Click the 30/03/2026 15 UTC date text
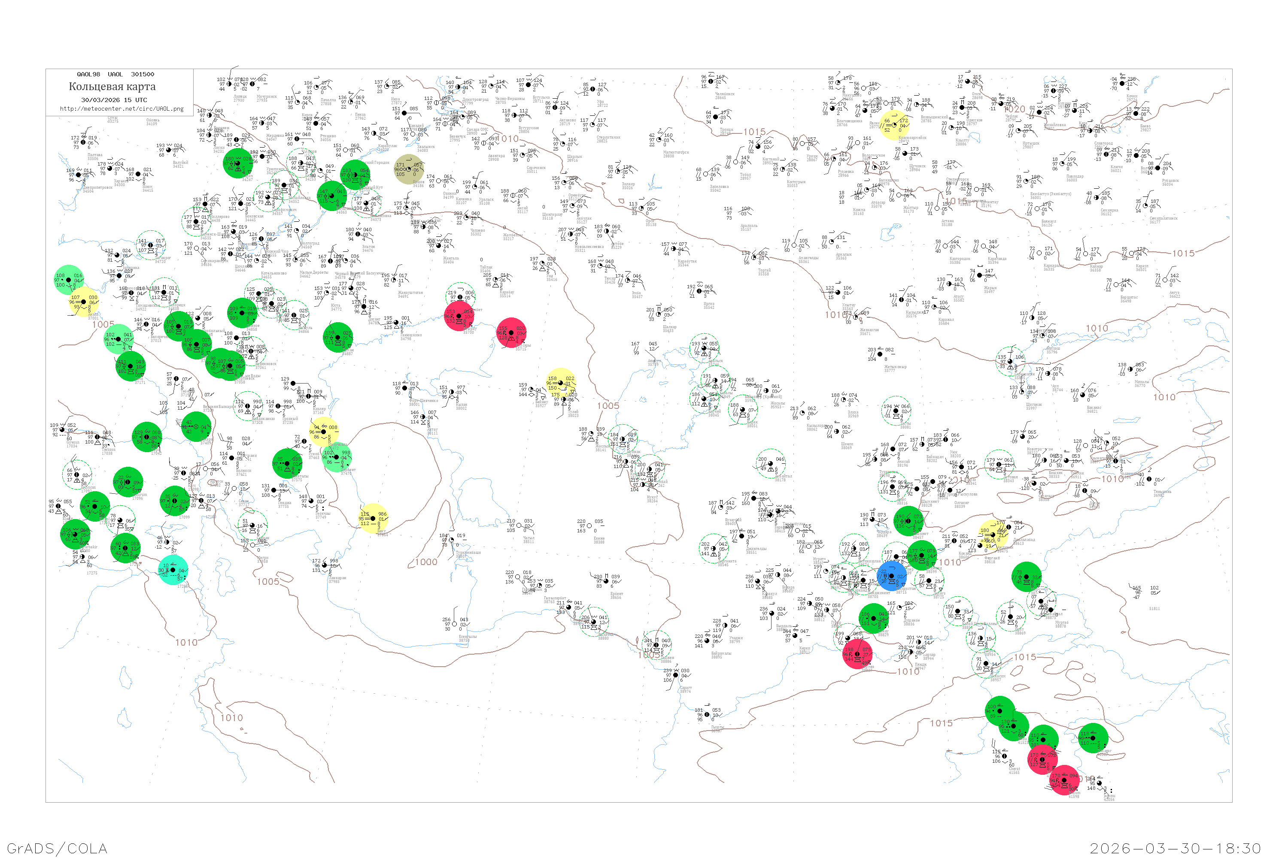This screenshot has width=1288, height=858. [114, 100]
